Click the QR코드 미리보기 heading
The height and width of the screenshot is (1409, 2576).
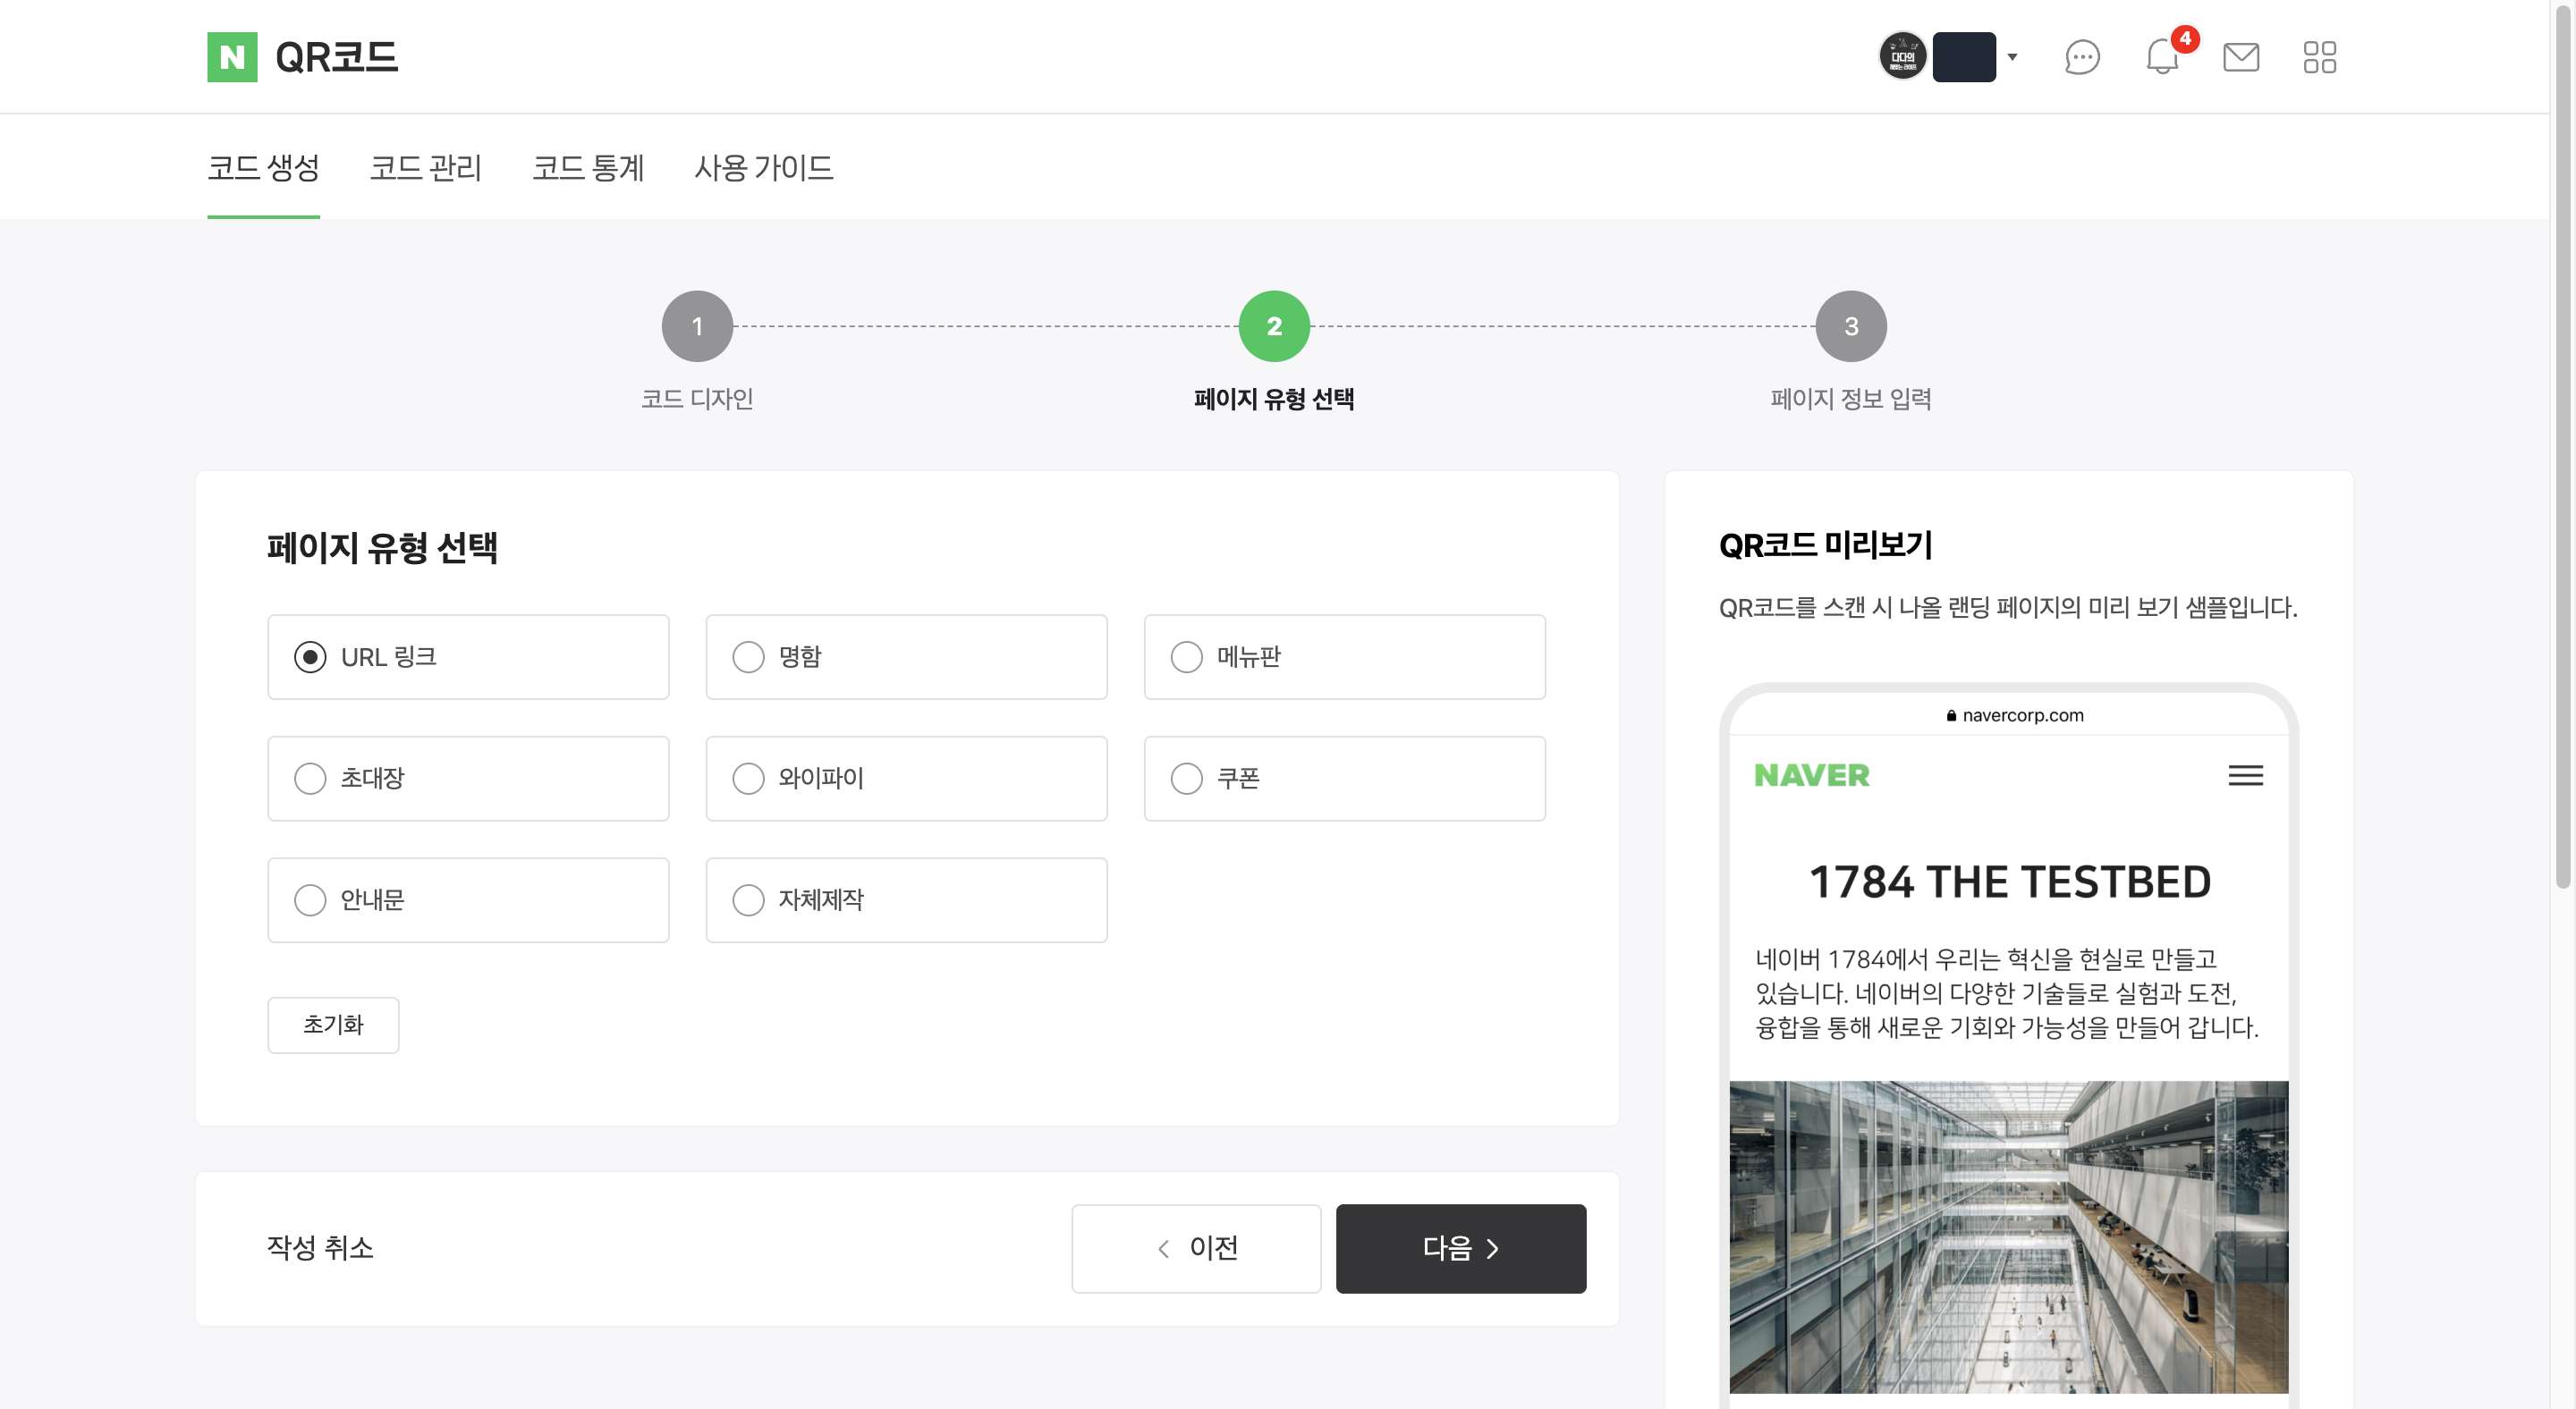click(x=1826, y=544)
